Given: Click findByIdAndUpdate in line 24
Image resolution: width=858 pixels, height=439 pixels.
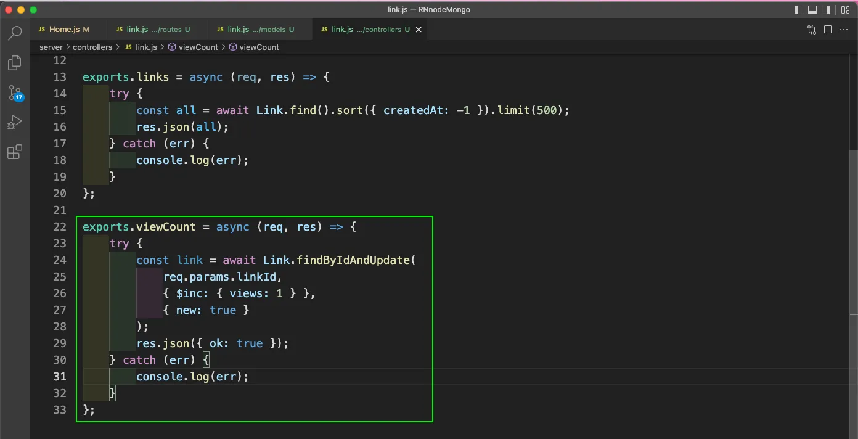Looking at the screenshot, I should 353,260.
